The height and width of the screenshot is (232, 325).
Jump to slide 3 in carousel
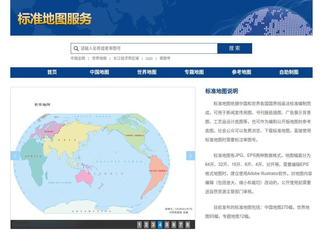[x=153, y=225]
